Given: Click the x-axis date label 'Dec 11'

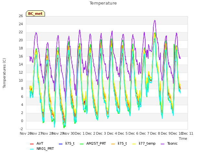Looking at the screenshot, I should (x=188, y=133).
